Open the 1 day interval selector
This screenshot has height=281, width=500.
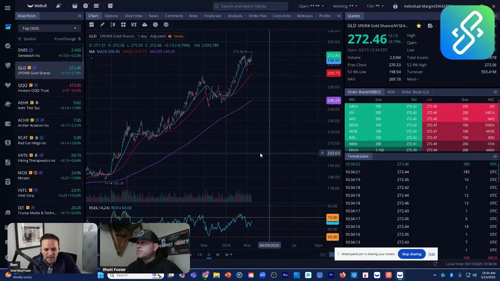(x=142, y=36)
